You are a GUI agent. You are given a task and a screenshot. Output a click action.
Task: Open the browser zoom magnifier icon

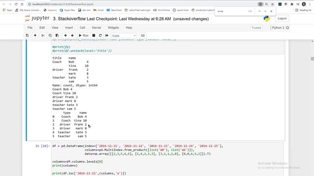[x=266, y=4]
